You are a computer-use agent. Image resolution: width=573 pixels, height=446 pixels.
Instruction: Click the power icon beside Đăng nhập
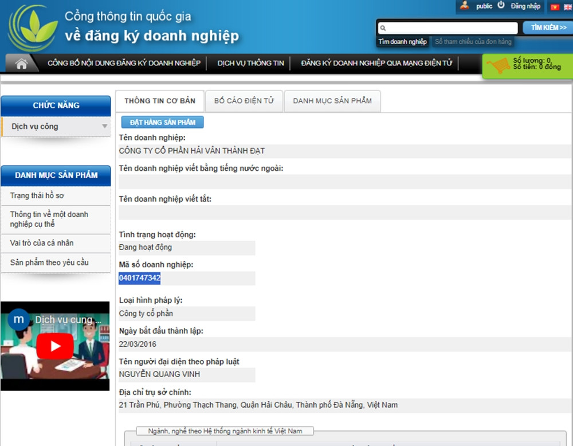tap(501, 6)
